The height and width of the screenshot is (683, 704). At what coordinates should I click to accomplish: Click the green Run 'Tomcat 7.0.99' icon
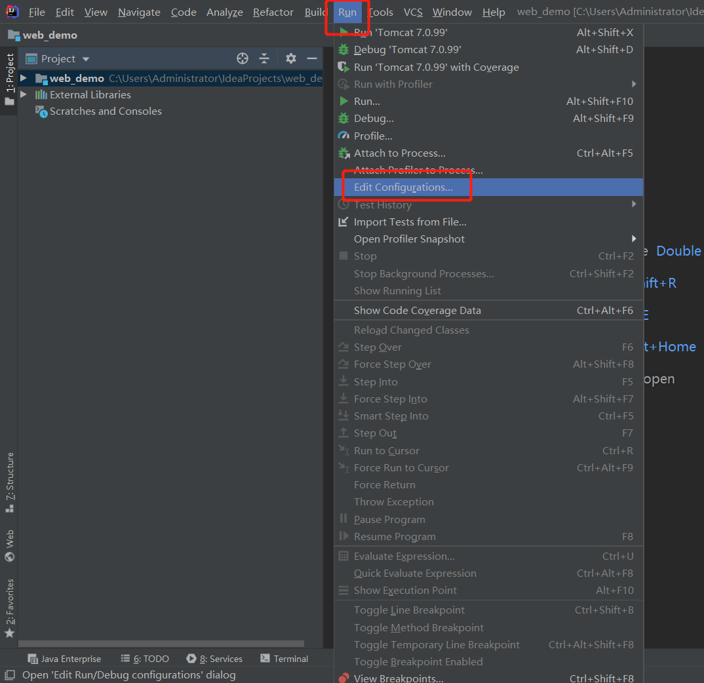point(344,32)
